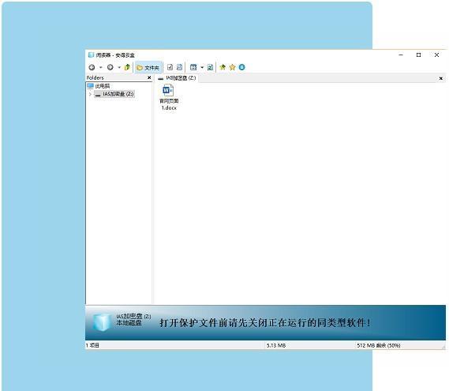The image size is (449, 391).
Task: Click the 5.13 MB status bar text
Action: coord(276,345)
